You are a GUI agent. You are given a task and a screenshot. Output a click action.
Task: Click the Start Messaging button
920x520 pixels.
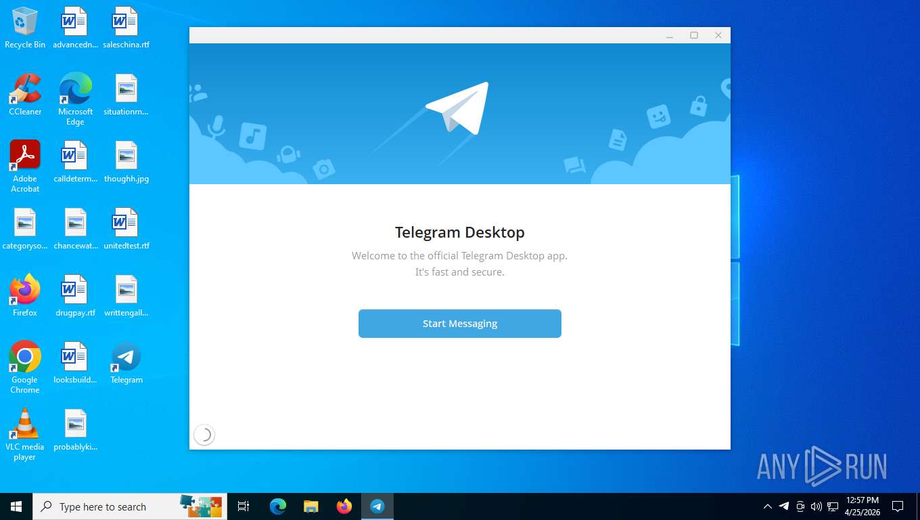click(x=460, y=324)
